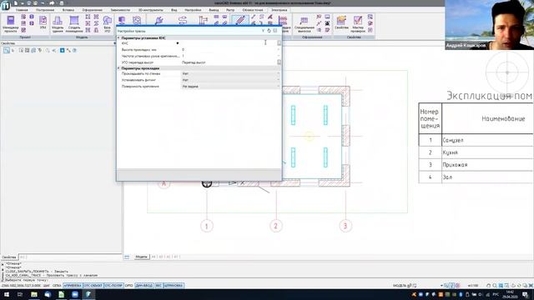
Task: Click the axis bubble labeled 3
Action: 345,226
